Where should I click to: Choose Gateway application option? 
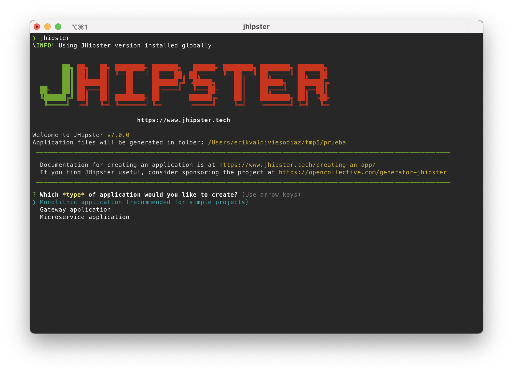point(75,210)
